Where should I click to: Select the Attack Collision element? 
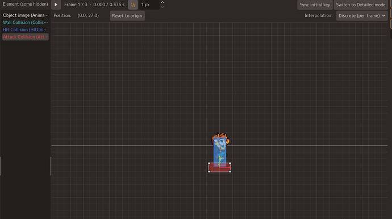tap(26, 37)
